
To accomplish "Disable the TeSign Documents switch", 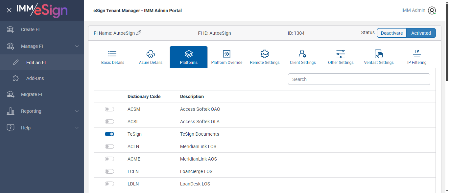I will (x=109, y=134).
